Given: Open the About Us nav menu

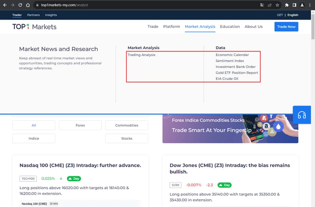Looking at the screenshot, I should pyautogui.click(x=254, y=26).
